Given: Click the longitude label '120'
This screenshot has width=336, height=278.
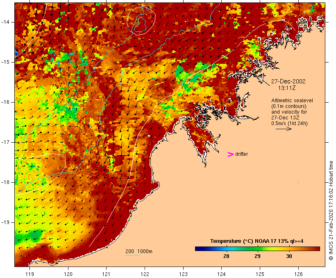Looking at the screenshot, I should (68, 274).
